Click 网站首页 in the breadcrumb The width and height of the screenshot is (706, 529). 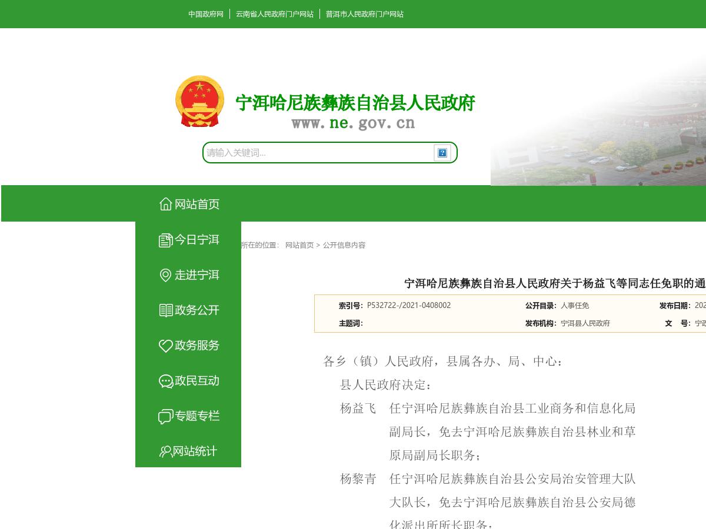pos(299,245)
